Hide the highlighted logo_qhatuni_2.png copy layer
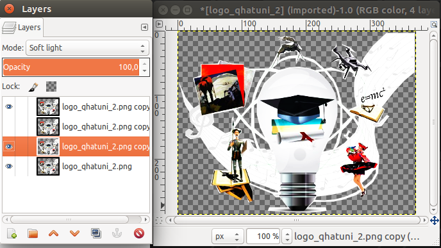 [x=9, y=147]
